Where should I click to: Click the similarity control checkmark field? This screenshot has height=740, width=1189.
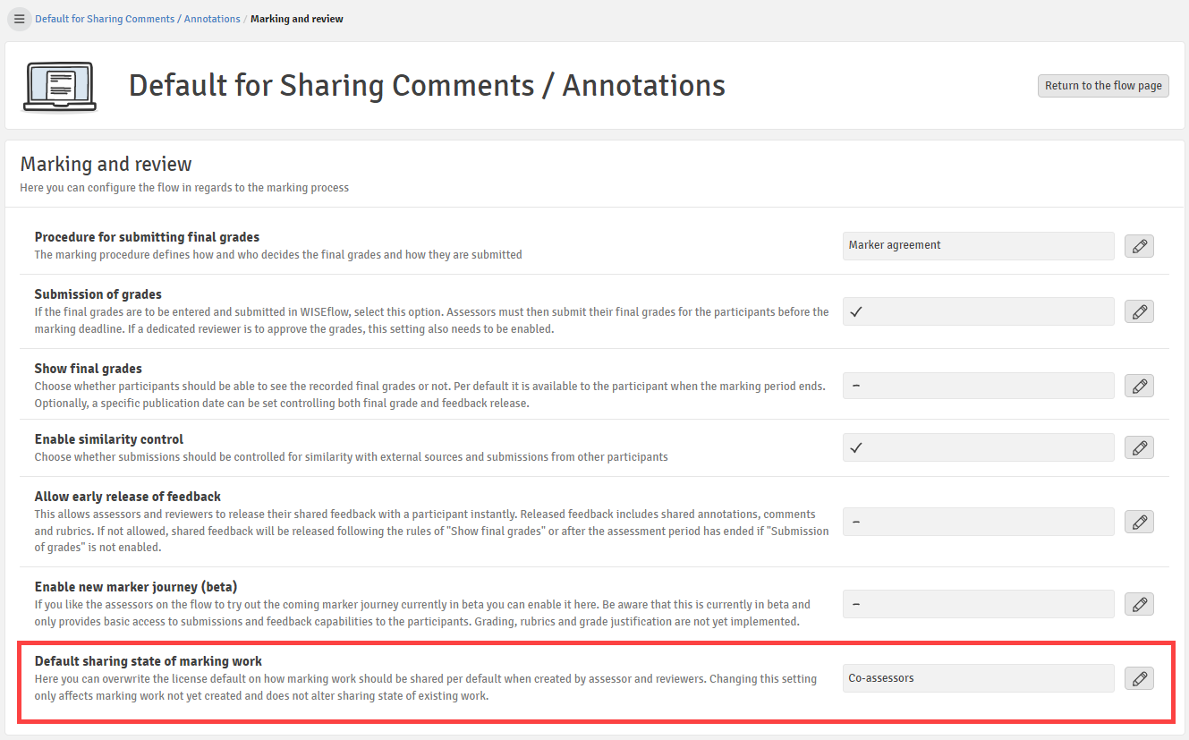click(979, 447)
